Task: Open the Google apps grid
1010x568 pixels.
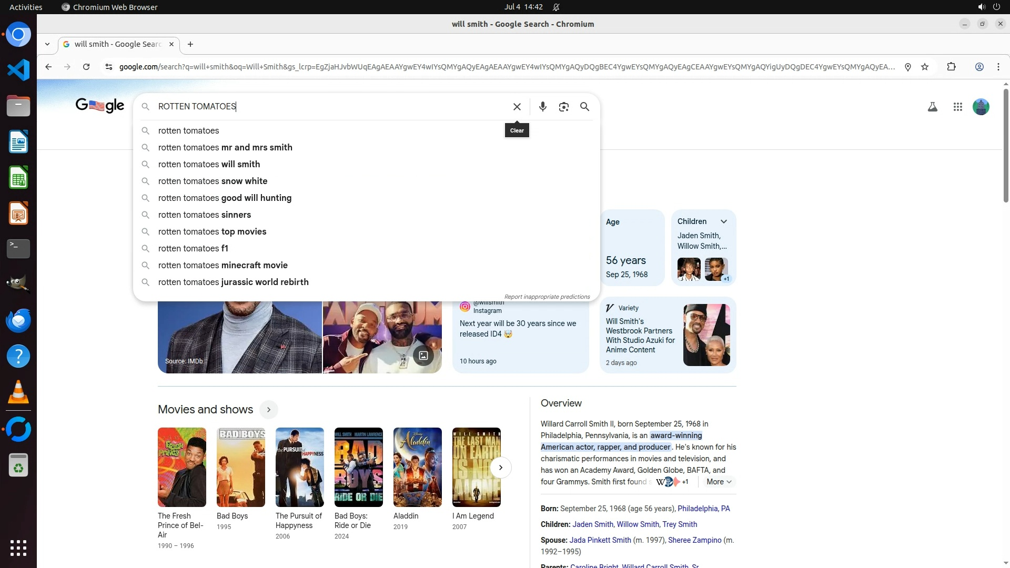Action: coord(958,107)
